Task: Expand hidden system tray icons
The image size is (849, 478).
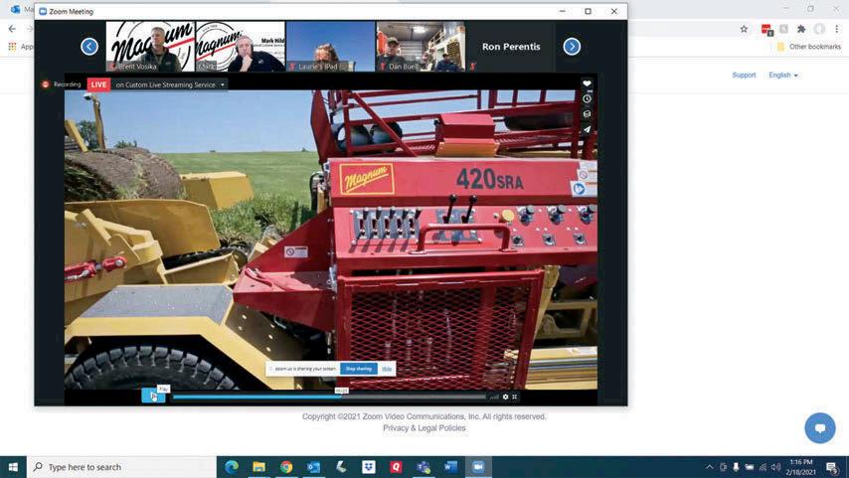Action: [x=709, y=467]
